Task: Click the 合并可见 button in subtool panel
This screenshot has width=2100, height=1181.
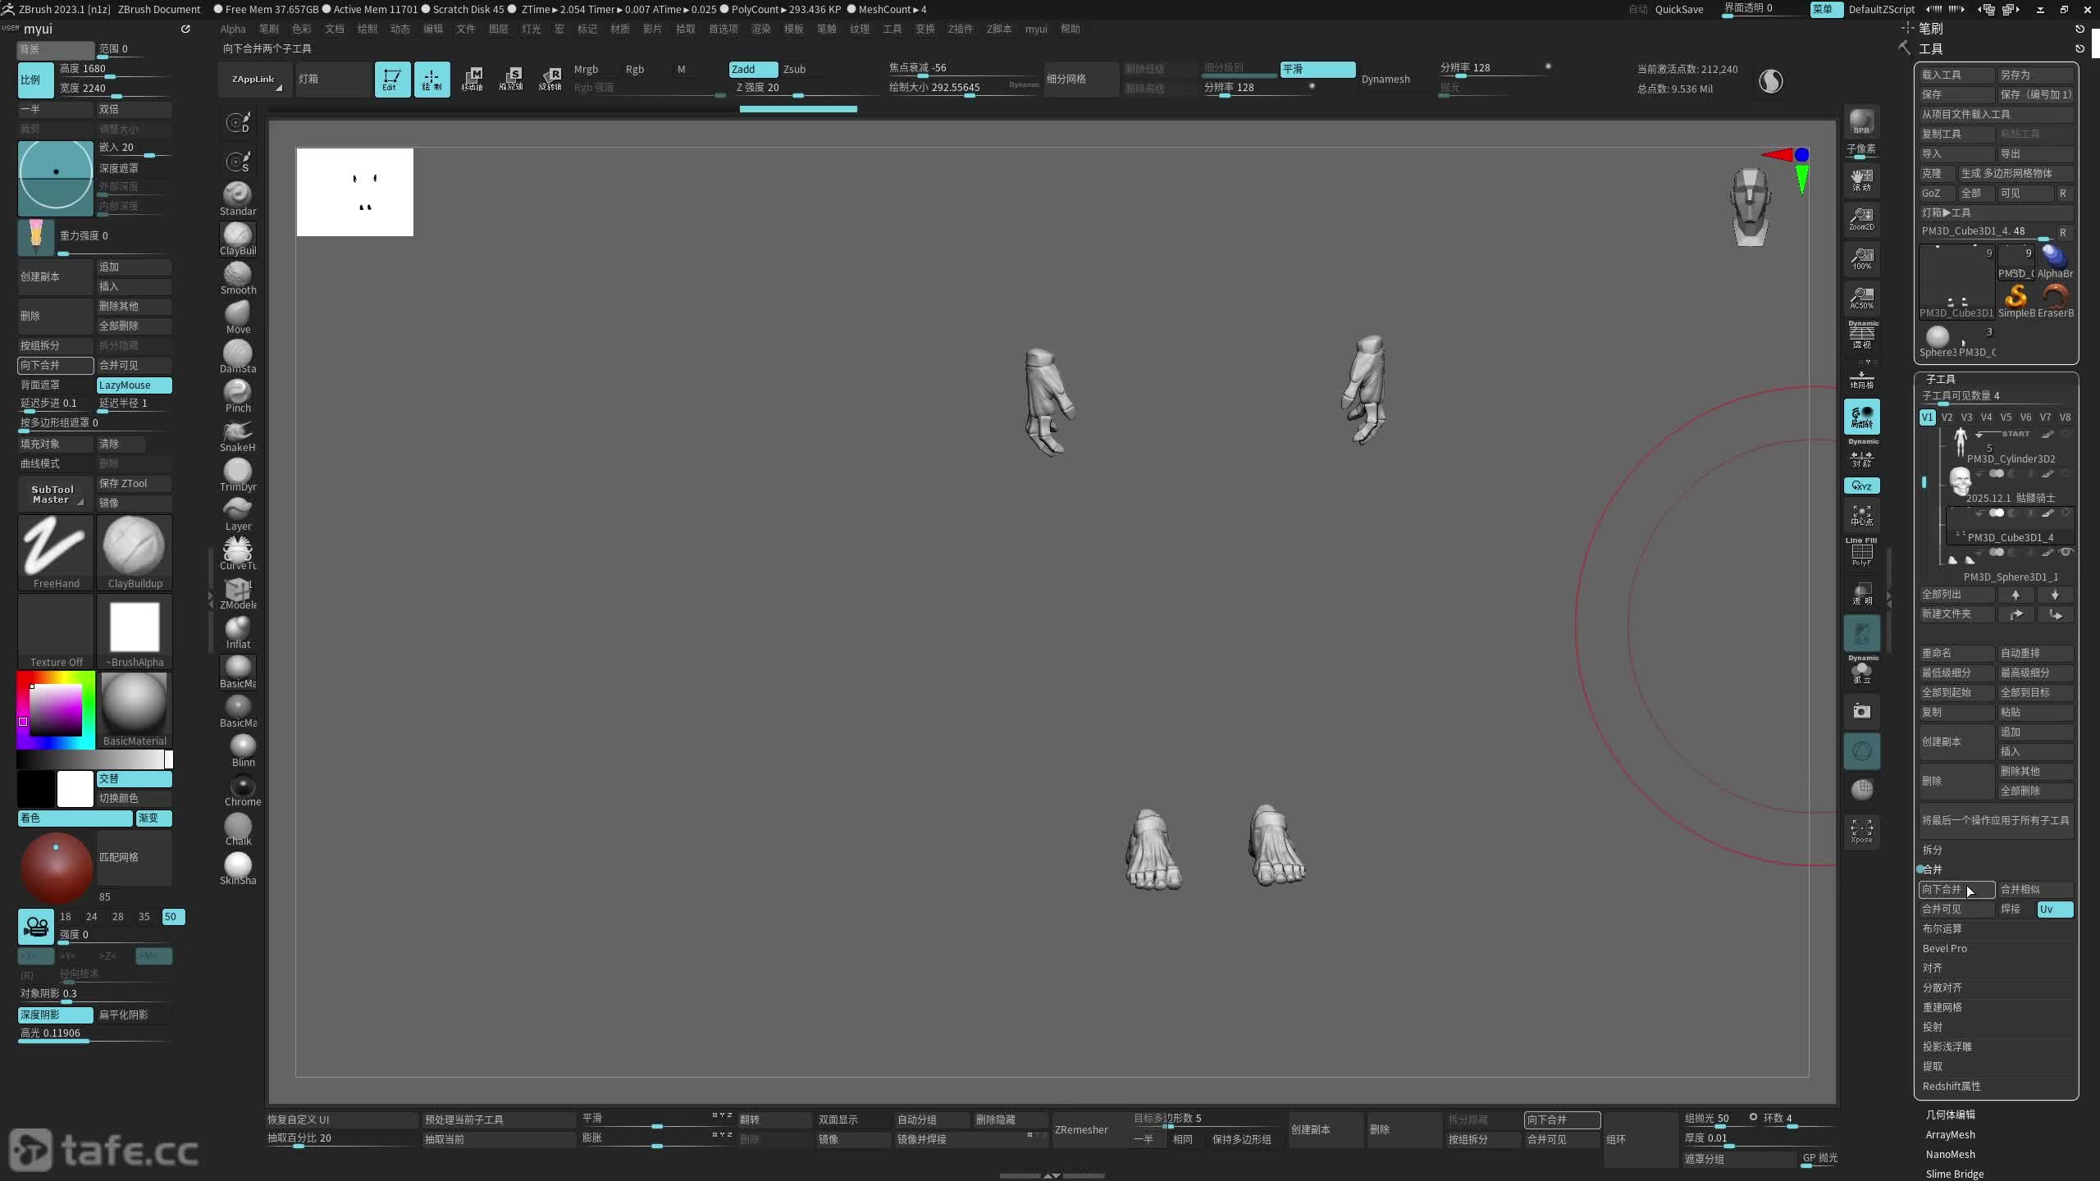Action: [1956, 909]
